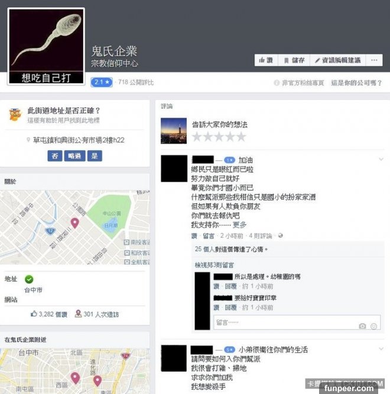Answer 否 for the street address question

coord(55,156)
